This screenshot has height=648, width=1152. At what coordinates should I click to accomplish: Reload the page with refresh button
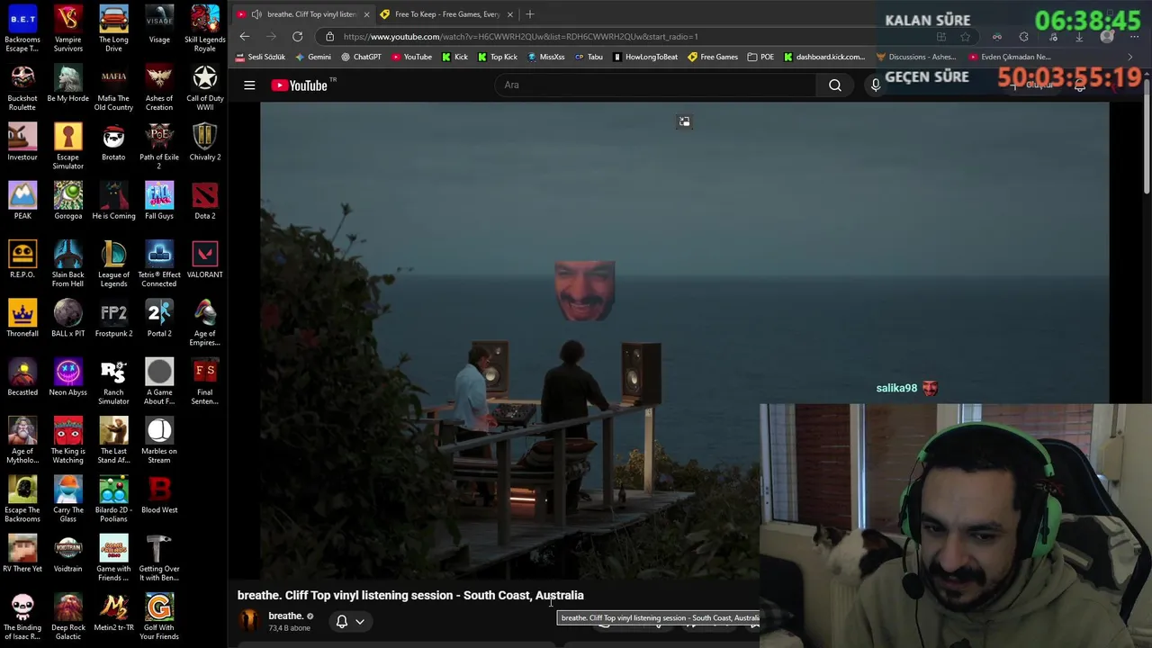pos(297,37)
